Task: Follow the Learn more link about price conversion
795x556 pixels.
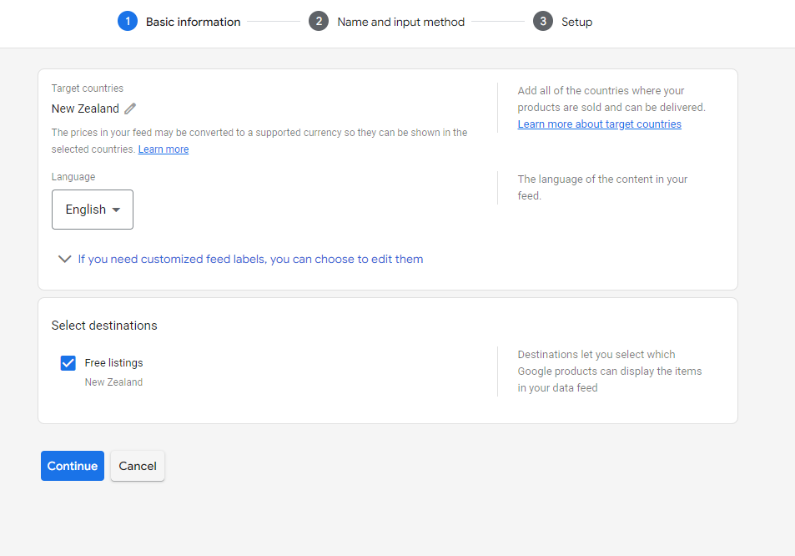Action: click(x=164, y=149)
